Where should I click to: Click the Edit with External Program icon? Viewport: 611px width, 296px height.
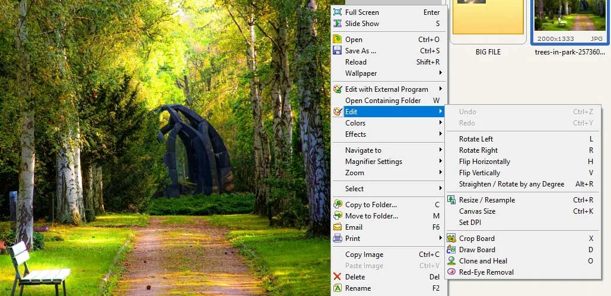pos(337,89)
